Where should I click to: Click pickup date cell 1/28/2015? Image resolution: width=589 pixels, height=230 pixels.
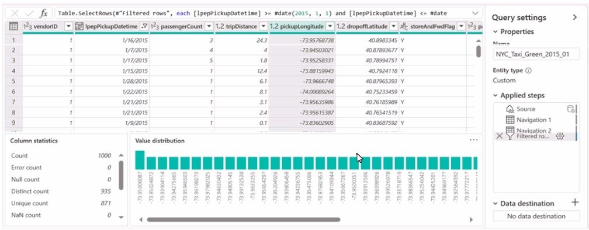pyautogui.click(x=112, y=81)
